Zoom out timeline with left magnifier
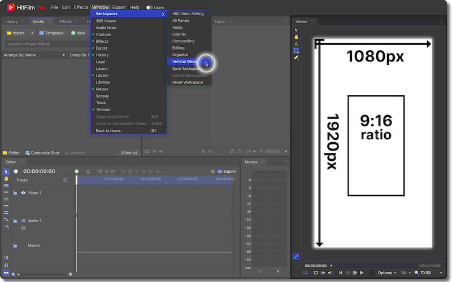The height and width of the screenshot is (282, 452). click(13, 274)
